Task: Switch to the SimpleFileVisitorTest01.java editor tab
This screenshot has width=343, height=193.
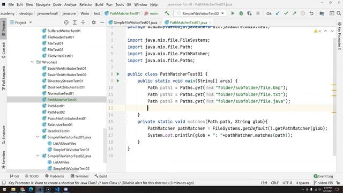Action: (x=136, y=23)
